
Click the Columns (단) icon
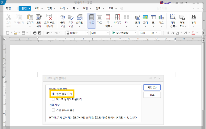tap(126, 17)
